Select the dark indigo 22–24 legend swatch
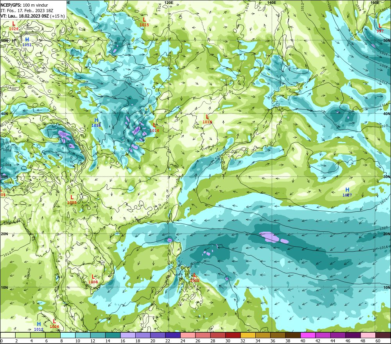The height and width of the screenshot is (344, 391). [x=173, y=335]
